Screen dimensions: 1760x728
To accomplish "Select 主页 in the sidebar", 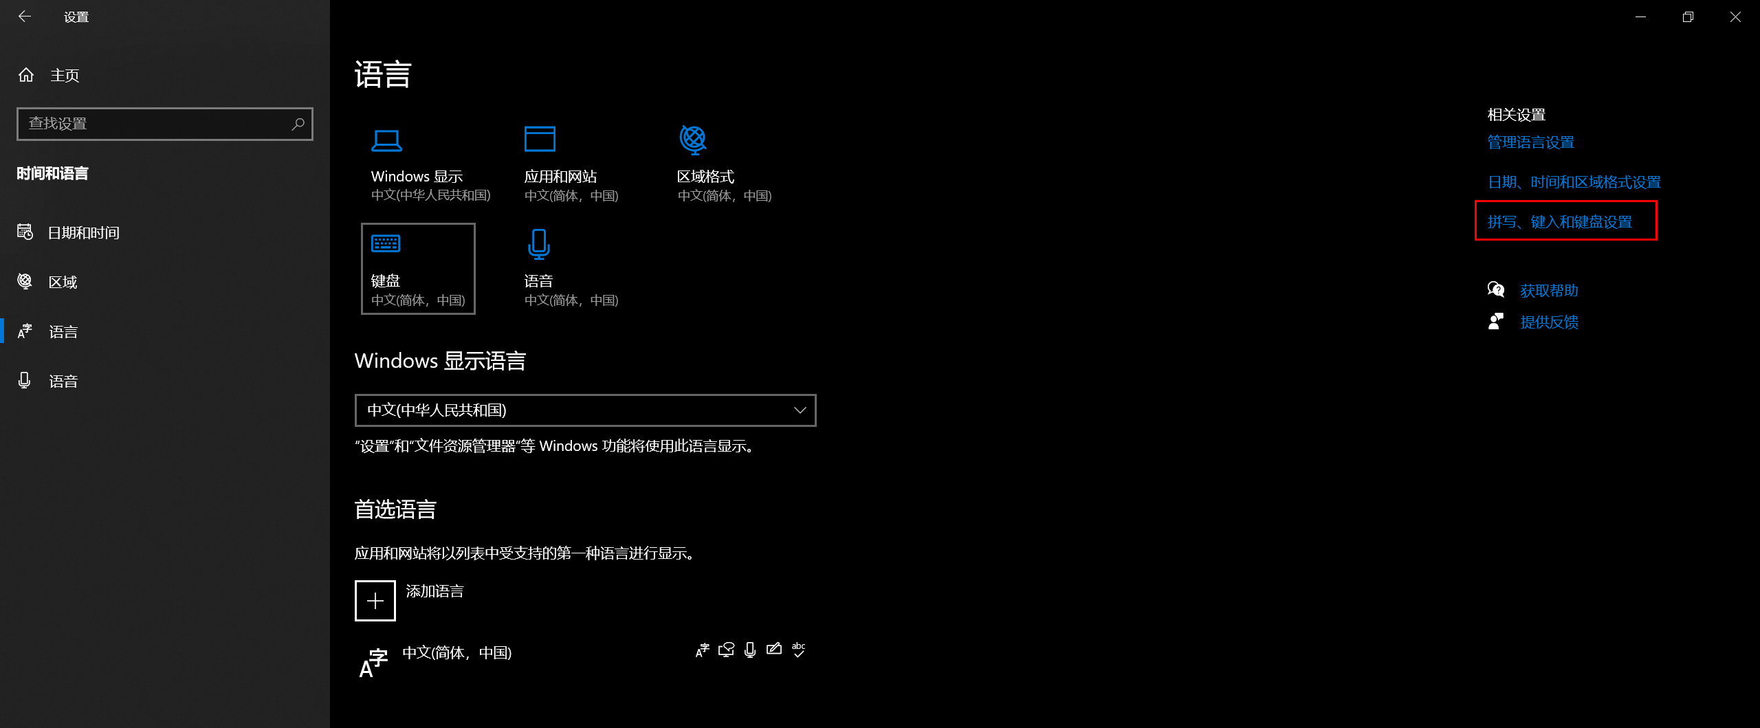I will [x=65, y=75].
